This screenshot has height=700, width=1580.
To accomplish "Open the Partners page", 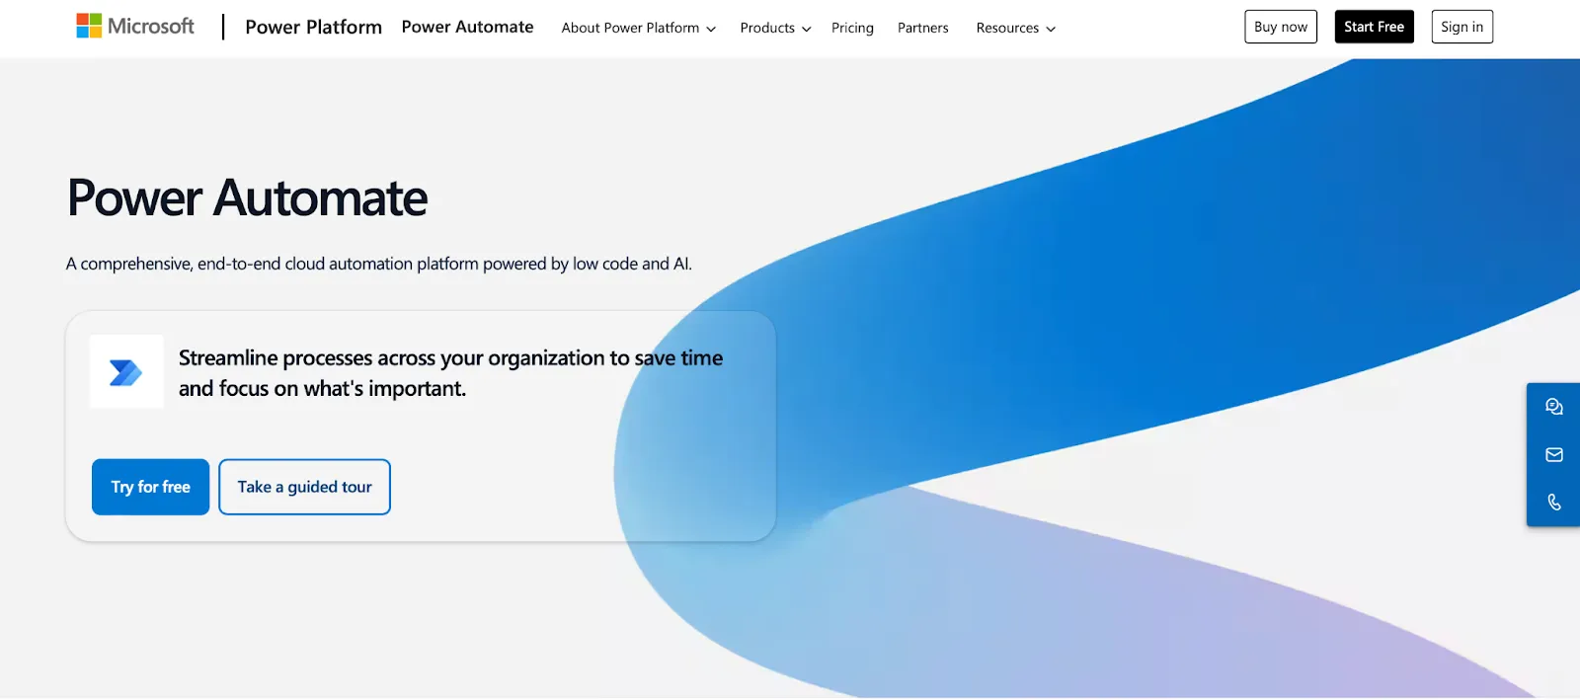I will coord(923,28).
